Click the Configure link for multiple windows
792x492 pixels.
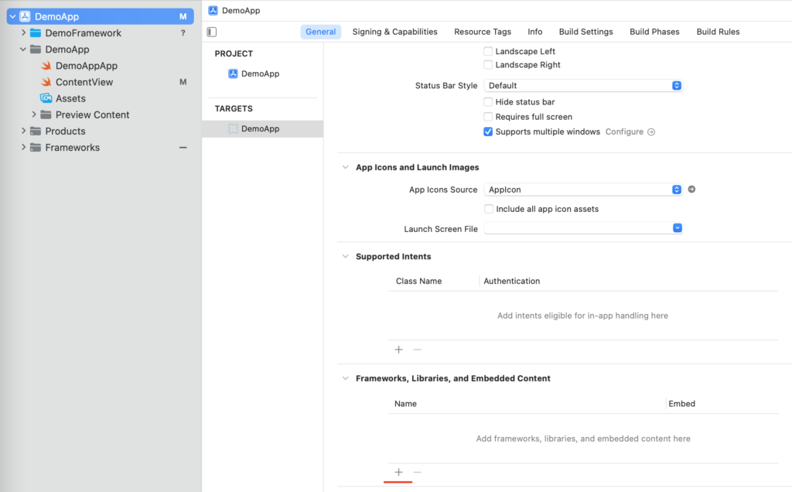point(624,132)
